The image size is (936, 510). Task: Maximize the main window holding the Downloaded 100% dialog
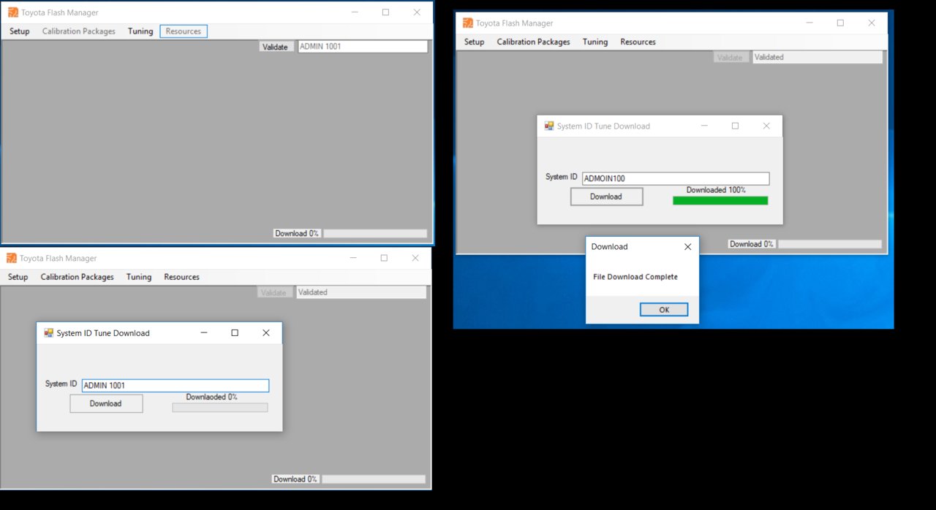[x=840, y=23]
